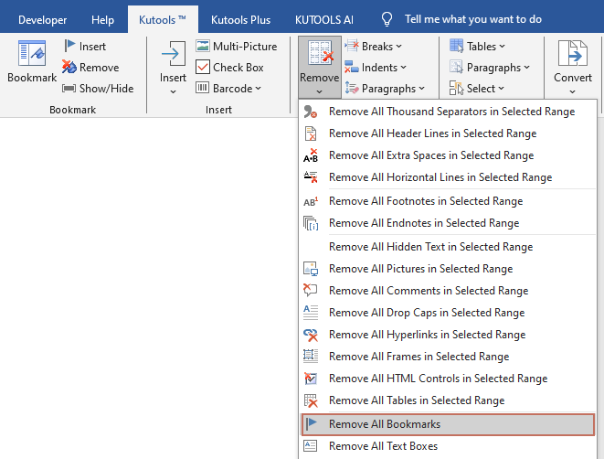This screenshot has height=459, width=604.
Task: Open the KUTOOLS AI tab
Action: click(324, 19)
